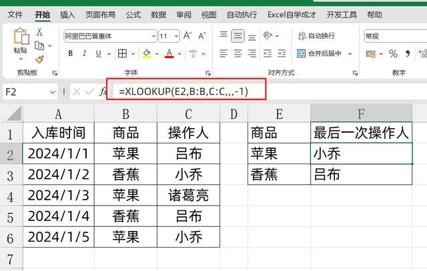Screen dimensions: 427x271
Task: Open merge and center dropdown arrow
Action: tap(350, 53)
